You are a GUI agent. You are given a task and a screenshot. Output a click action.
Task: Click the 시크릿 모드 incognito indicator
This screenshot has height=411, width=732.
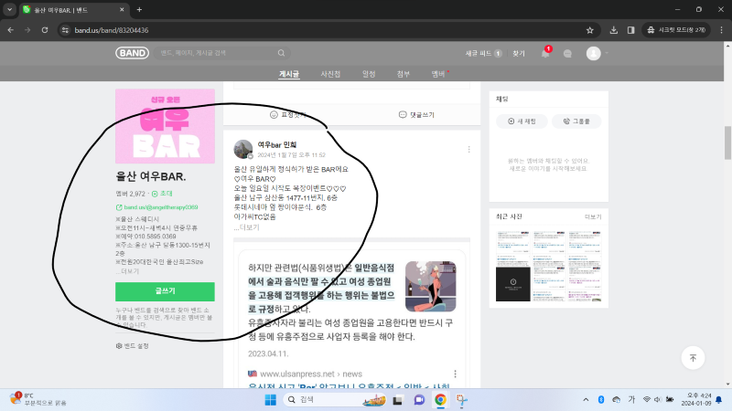676,30
